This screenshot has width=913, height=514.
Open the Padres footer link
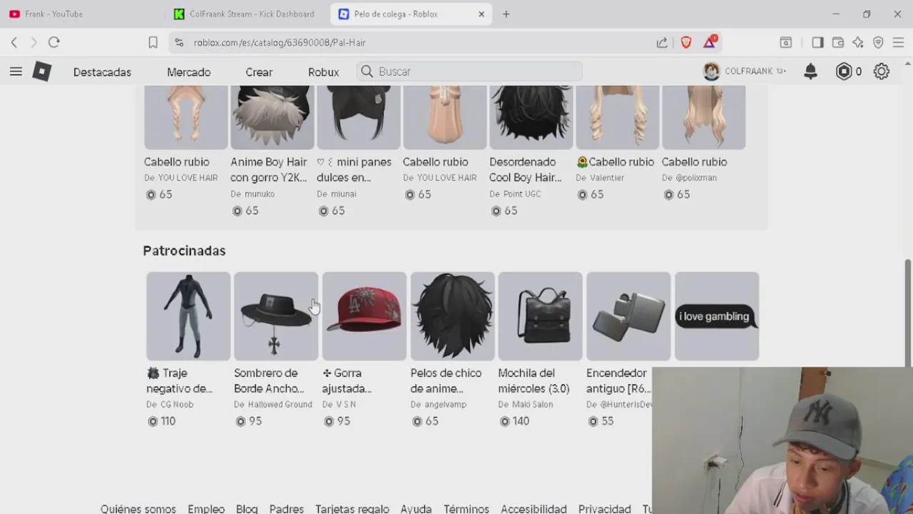[x=286, y=508]
